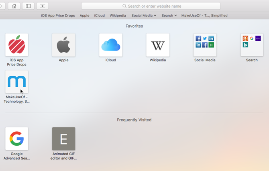Click the search or website address field
This screenshot has height=171, width=269.
[151, 6]
